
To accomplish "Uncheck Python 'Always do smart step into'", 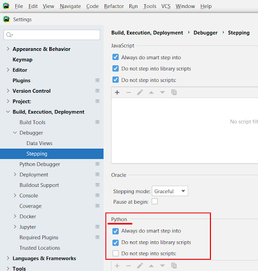I will tap(116, 231).
